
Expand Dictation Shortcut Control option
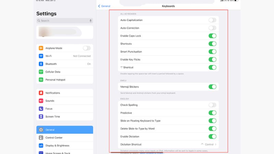209,144
